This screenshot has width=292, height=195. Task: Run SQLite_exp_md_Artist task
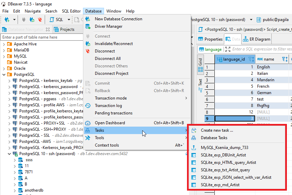tap(237, 185)
